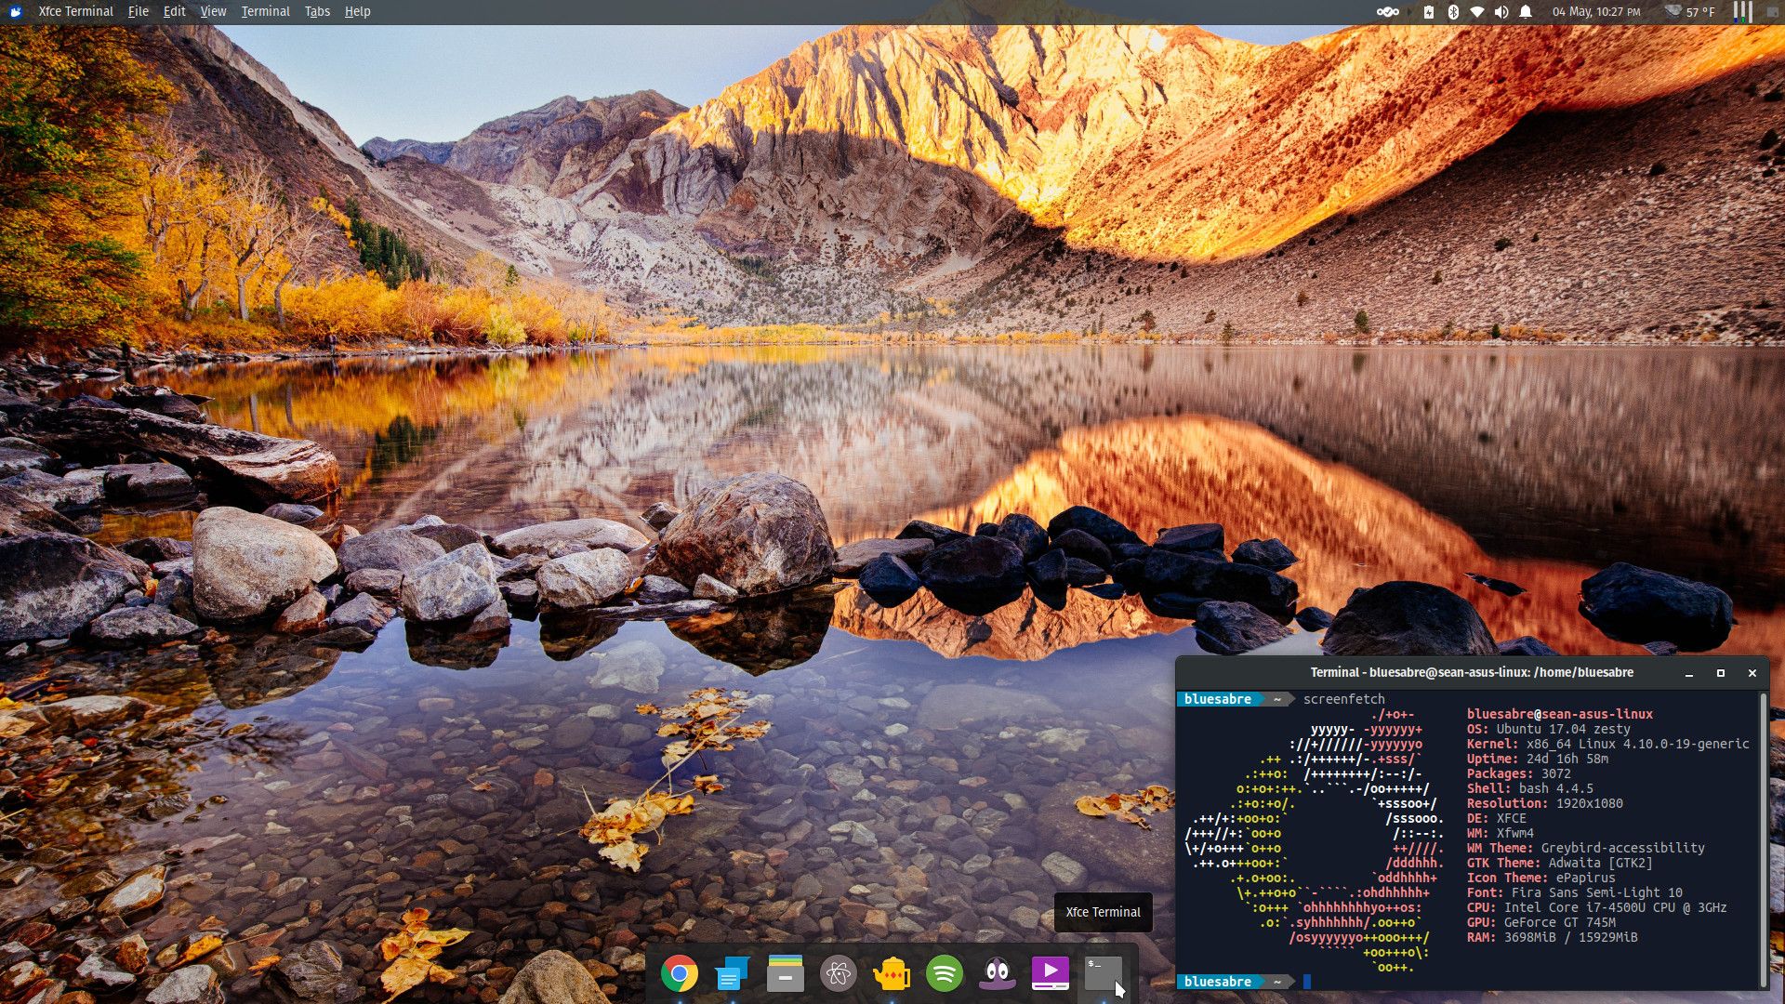Click the 'Icon Theme: ePapirus' line

pos(1540,878)
